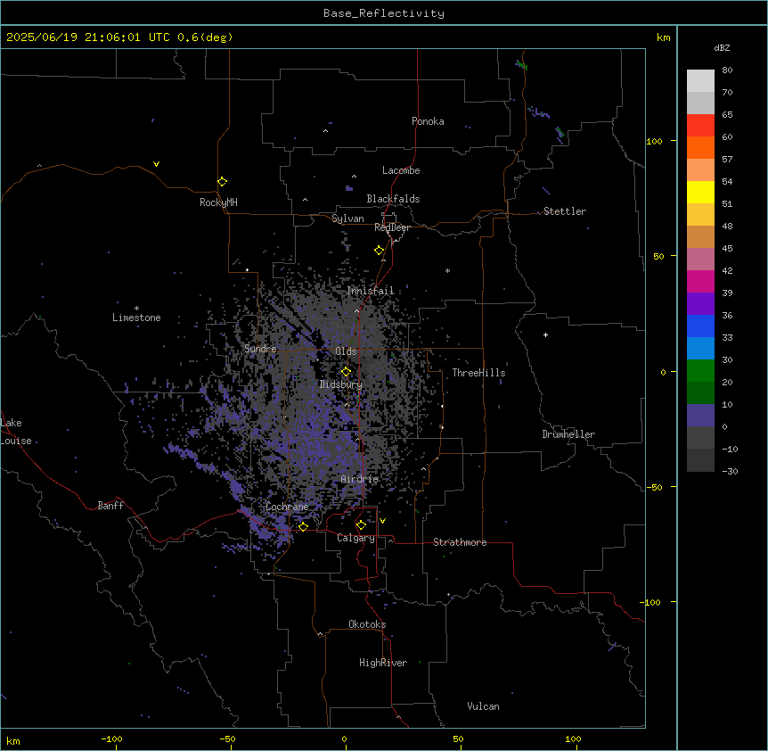Click the dBZ legend heading
Screen dimensions: 768x751
(722, 48)
